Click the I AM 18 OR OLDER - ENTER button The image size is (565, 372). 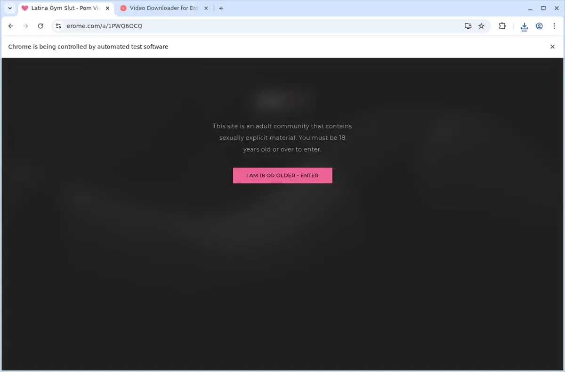[282, 175]
